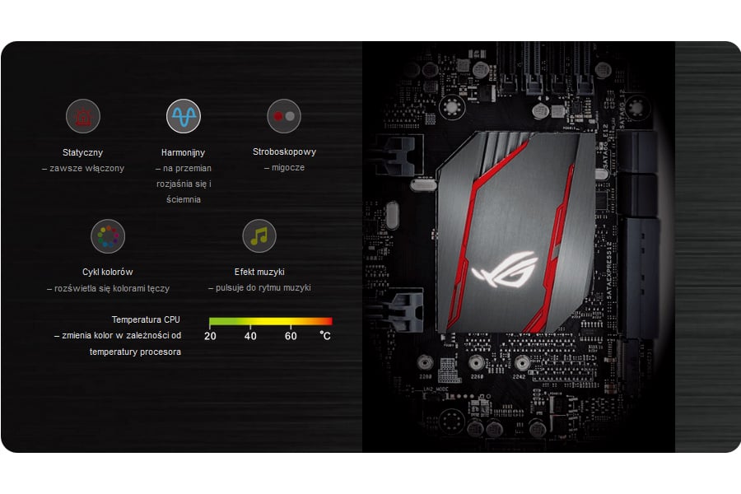This screenshot has height=494, width=741.
Task: Click the 'Cykl kolorów' label
Action: coord(107,272)
